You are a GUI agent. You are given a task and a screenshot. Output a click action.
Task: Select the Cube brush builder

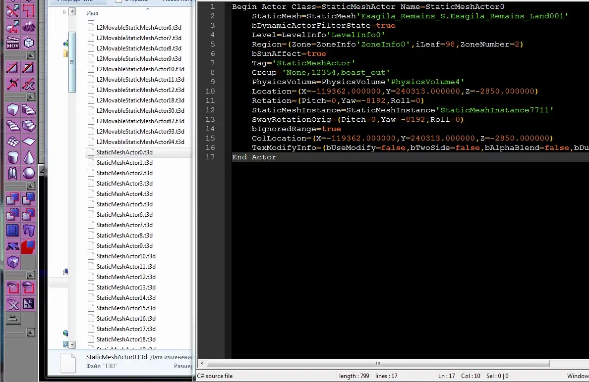pyautogui.click(x=12, y=109)
